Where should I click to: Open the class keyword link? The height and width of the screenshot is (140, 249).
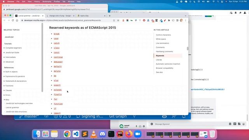tap(56, 48)
